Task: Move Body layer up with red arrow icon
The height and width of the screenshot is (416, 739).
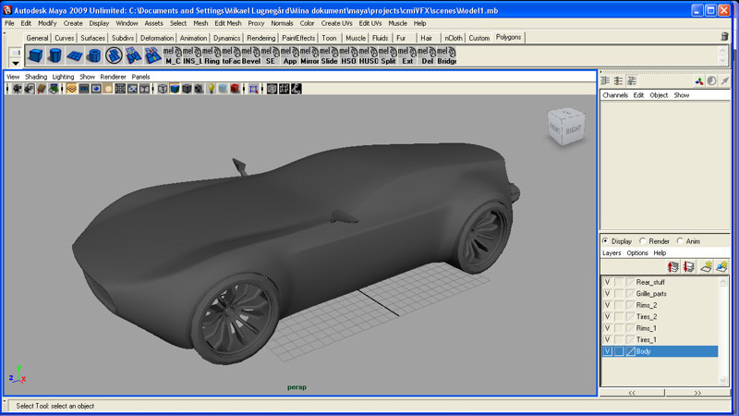Action: pos(673,267)
